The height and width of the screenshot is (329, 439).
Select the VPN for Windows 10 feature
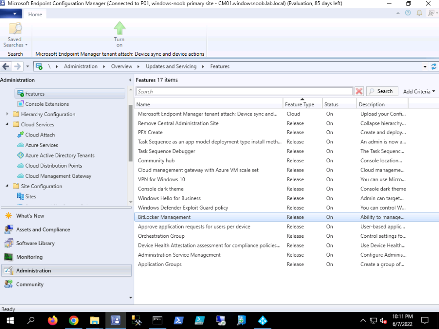point(287,179)
